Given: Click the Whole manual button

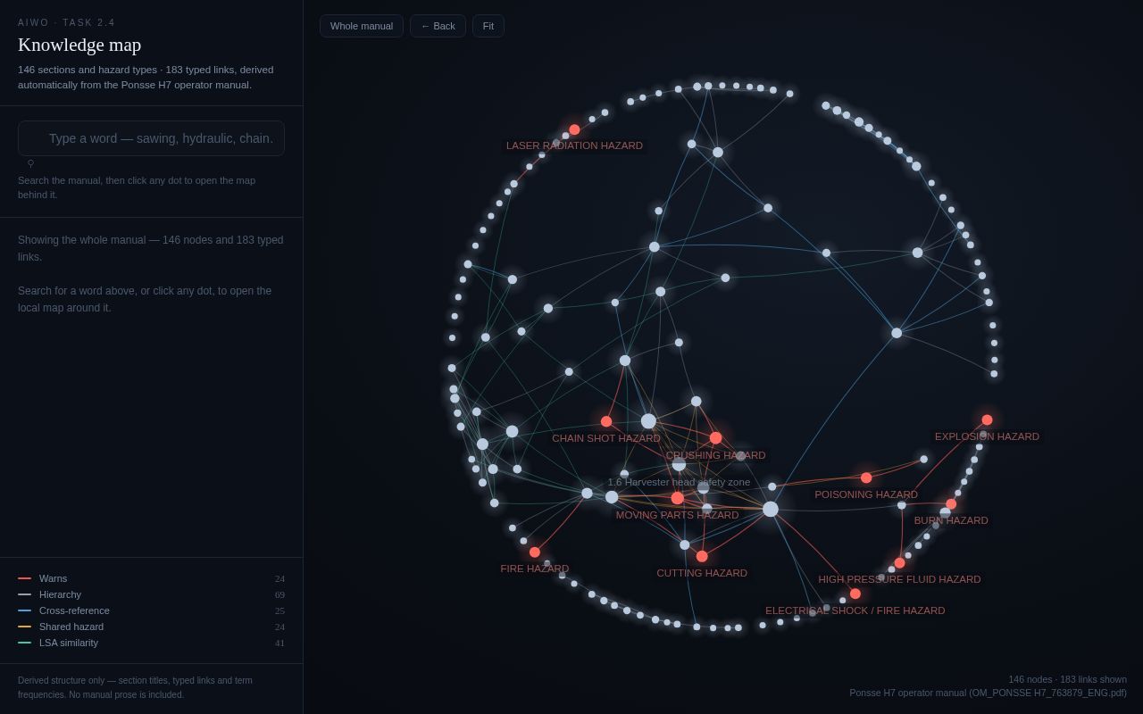Looking at the screenshot, I should [x=362, y=26].
